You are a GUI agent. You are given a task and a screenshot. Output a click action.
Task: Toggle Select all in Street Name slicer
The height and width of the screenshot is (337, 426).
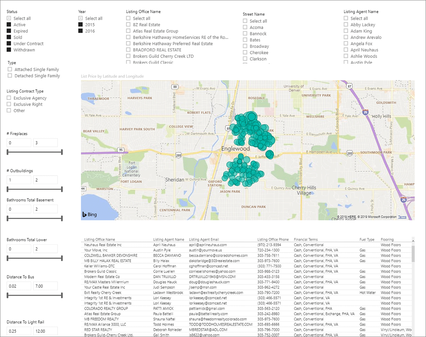[245, 21]
